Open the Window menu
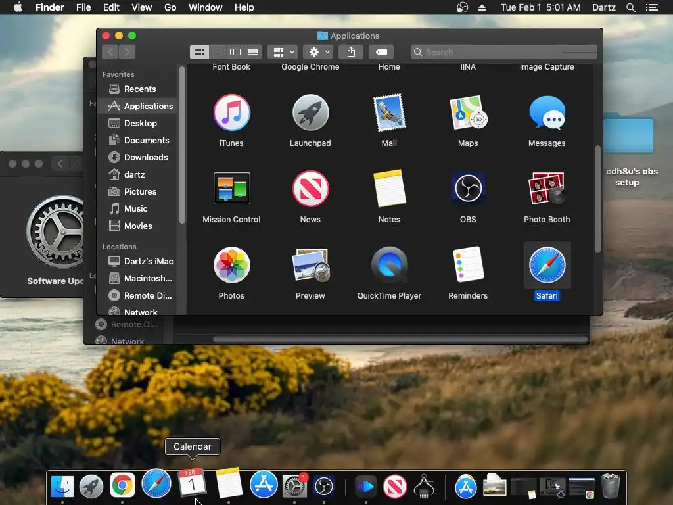 coord(206,7)
